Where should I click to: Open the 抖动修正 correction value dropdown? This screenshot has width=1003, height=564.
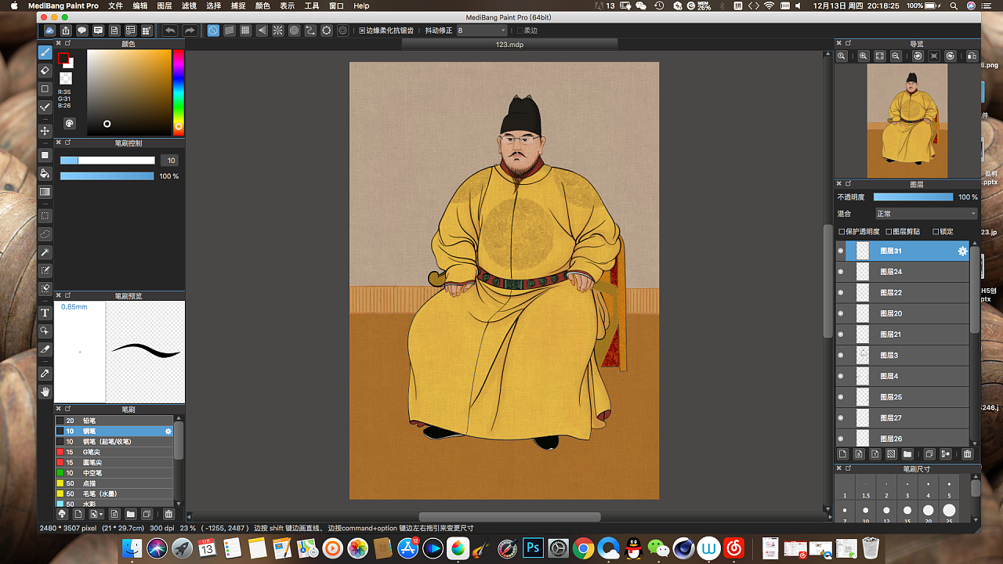[482, 31]
